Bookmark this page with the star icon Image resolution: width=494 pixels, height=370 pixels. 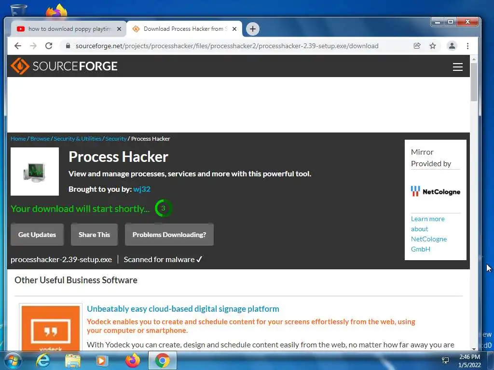pos(433,46)
